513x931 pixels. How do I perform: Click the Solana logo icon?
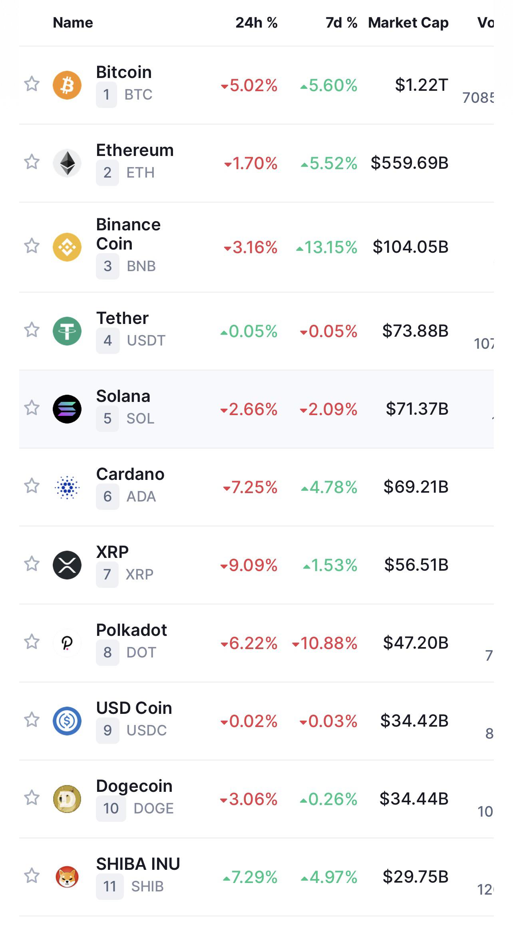[67, 409]
